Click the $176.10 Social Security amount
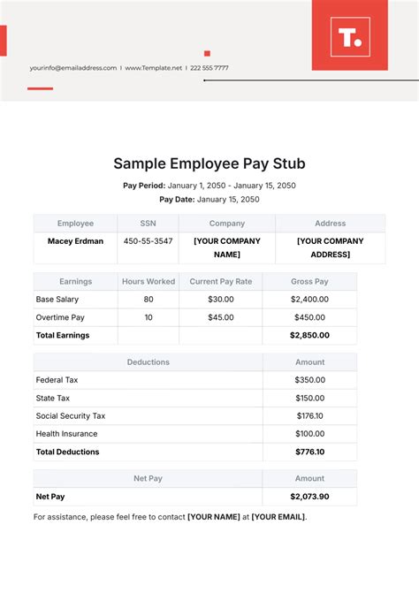The width and height of the screenshot is (419, 593). pos(309,416)
